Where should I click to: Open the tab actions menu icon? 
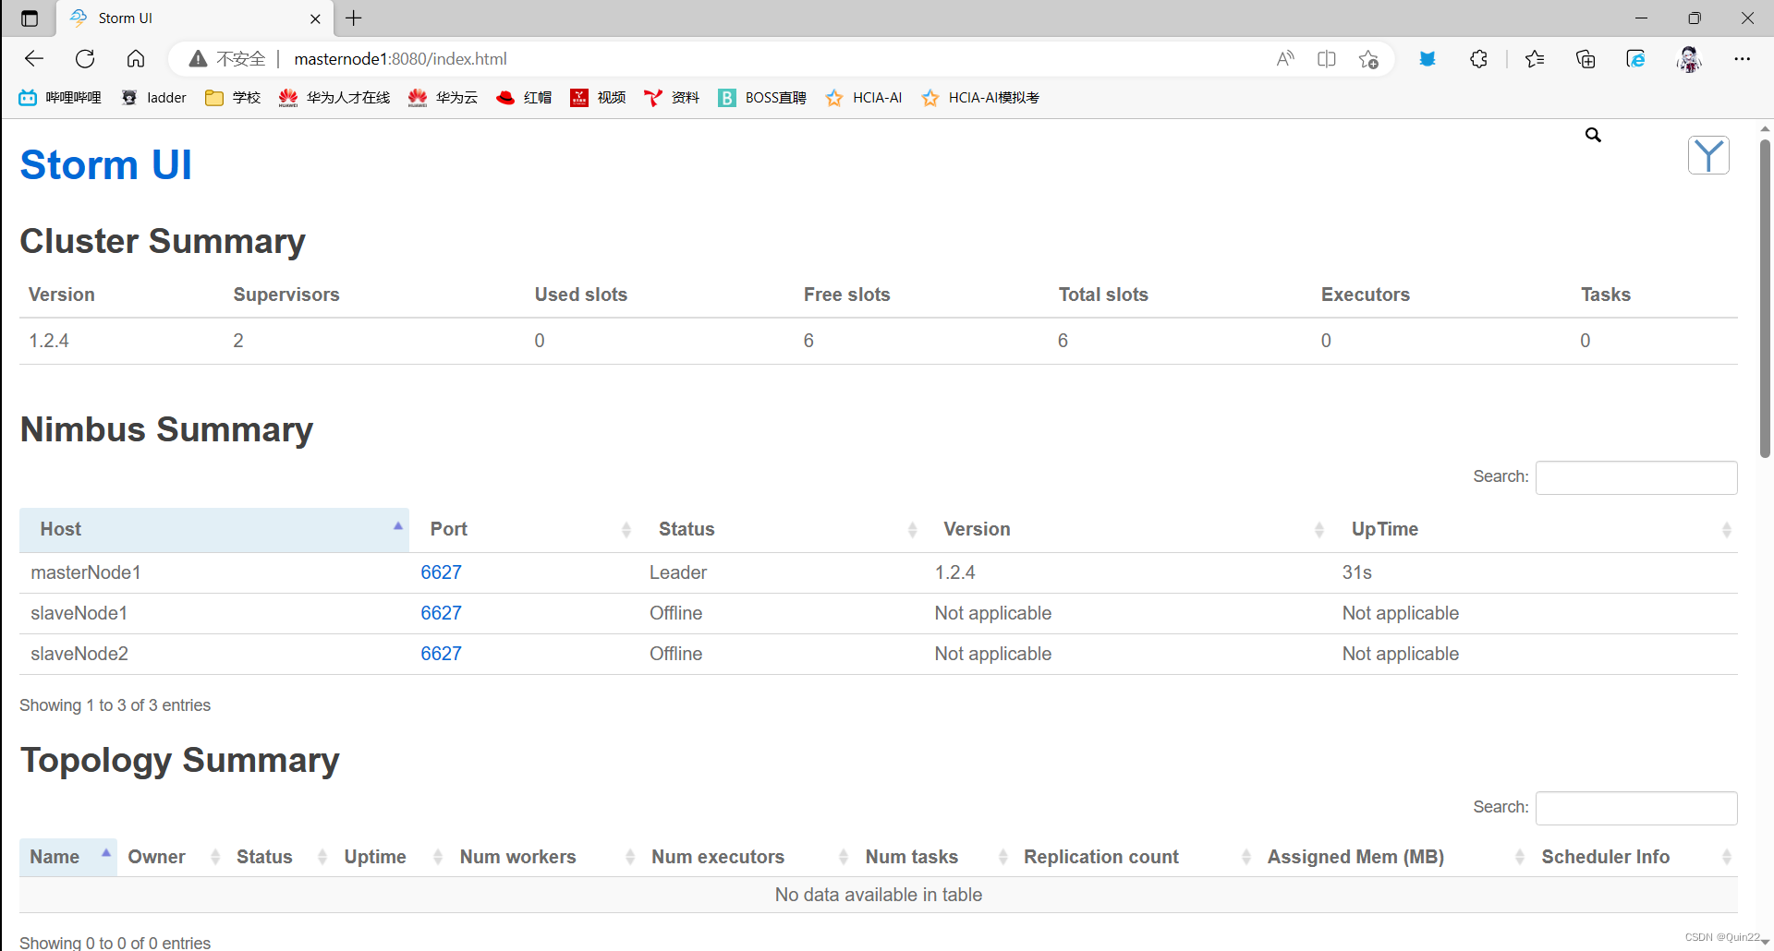tap(30, 18)
